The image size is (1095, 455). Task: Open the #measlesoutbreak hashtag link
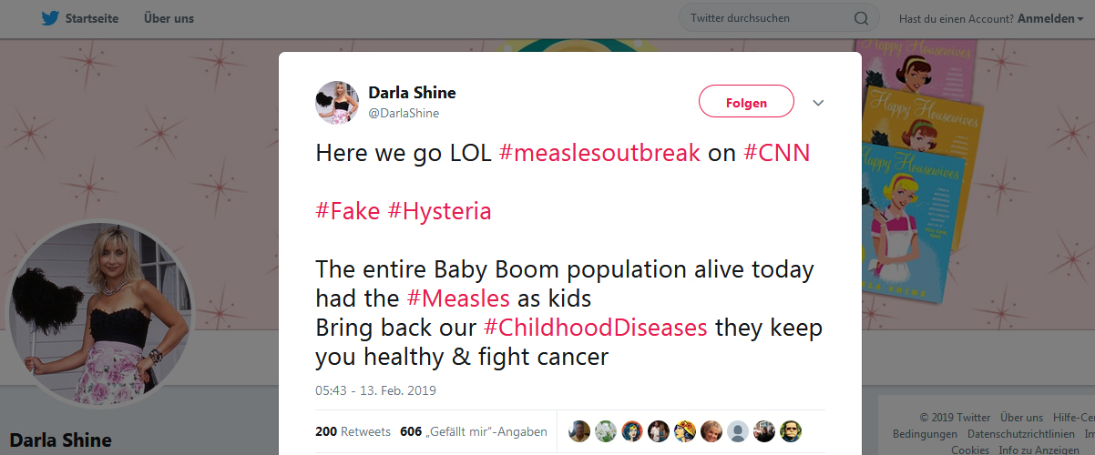[599, 153]
